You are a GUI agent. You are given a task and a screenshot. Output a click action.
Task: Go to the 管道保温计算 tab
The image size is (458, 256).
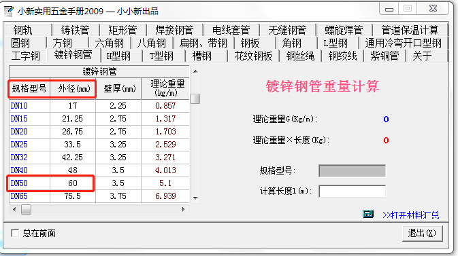[410, 30]
